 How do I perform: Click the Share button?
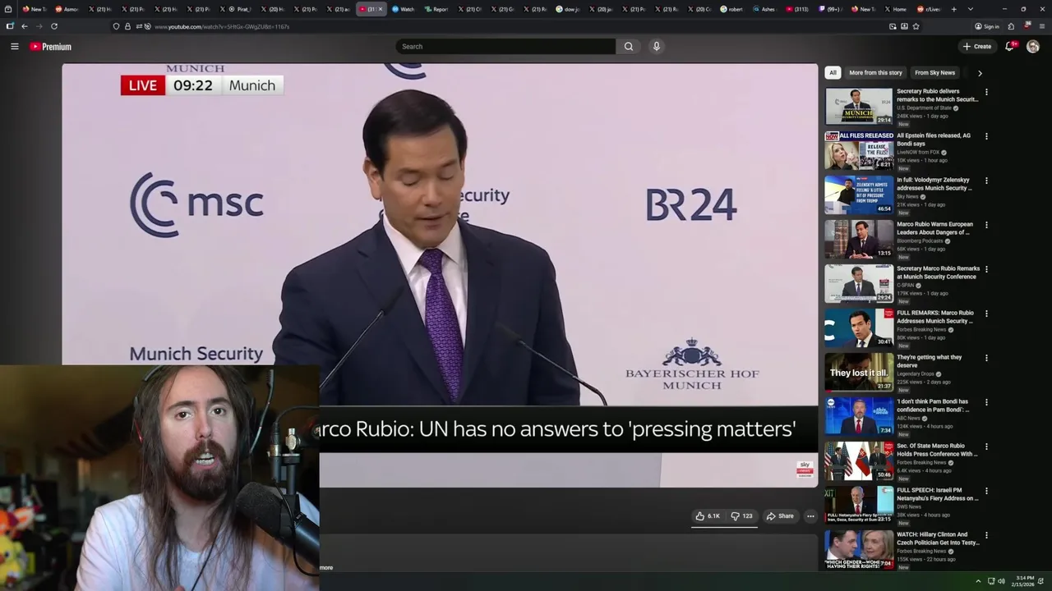(x=780, y=516)
